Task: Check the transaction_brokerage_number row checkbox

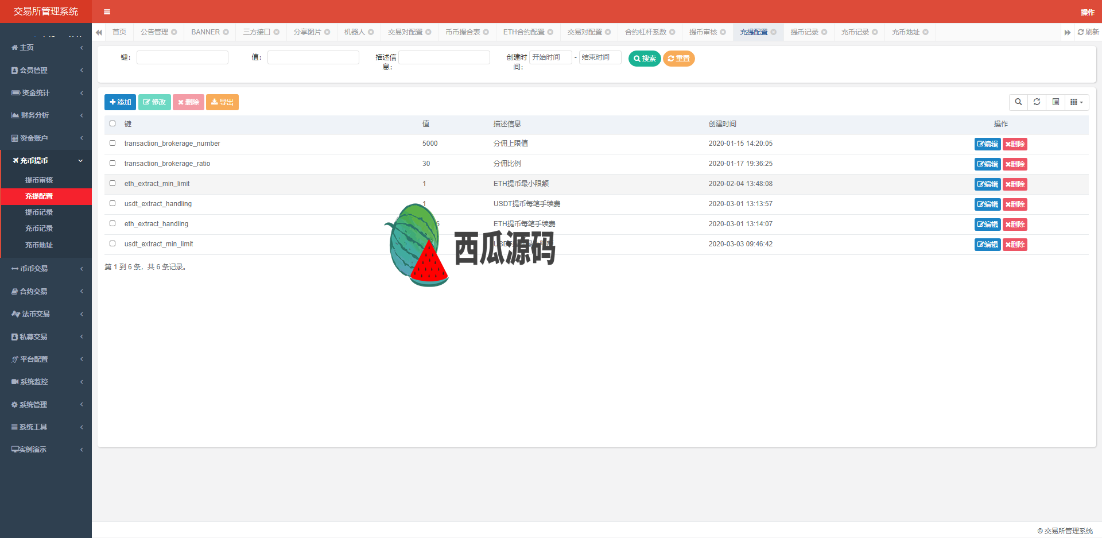Action: 112,143
